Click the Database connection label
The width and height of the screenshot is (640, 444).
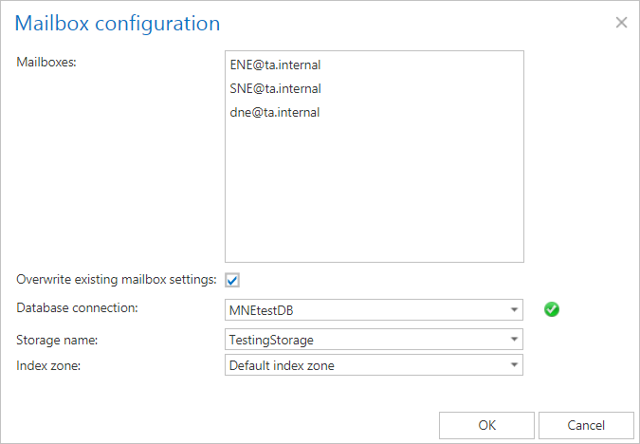[x=78, y=308]
